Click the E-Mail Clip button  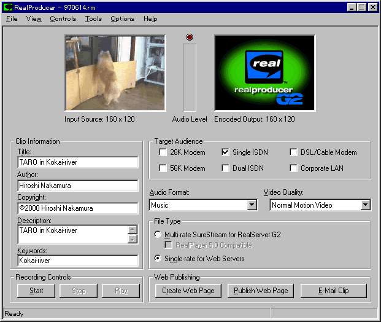tap(334, 291)
